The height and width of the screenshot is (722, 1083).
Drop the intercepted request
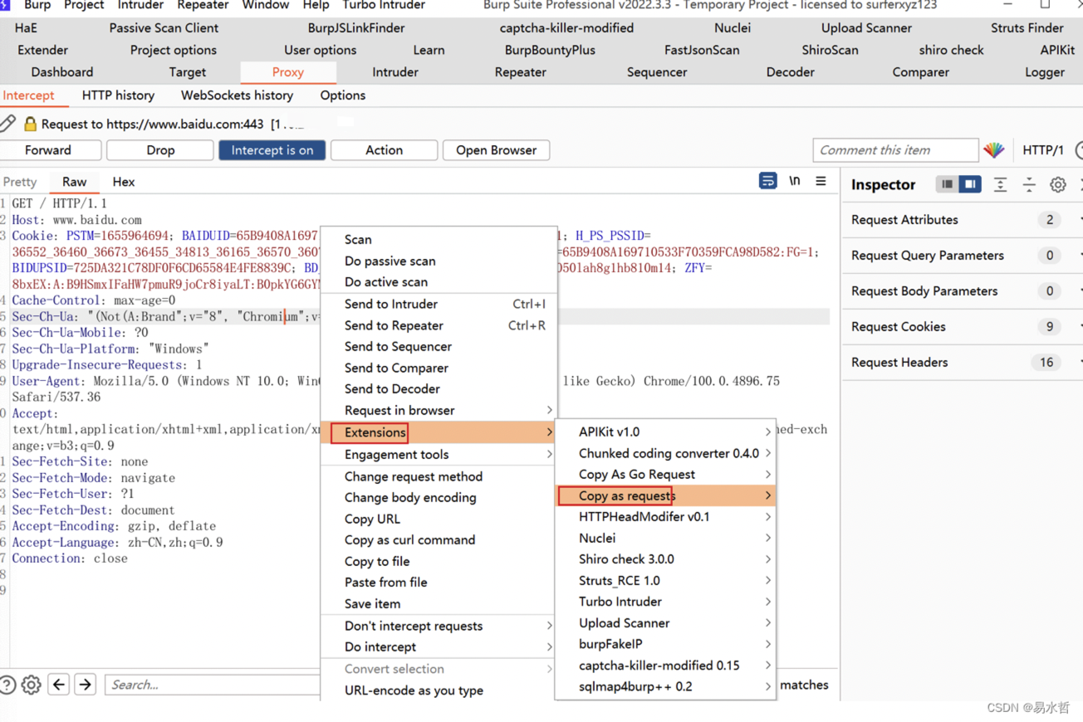click(x=160, y=150)
